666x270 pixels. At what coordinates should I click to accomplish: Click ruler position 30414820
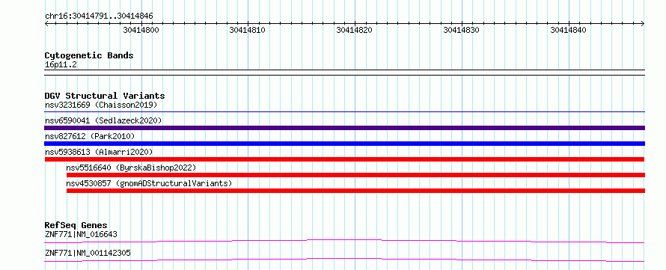[x=354, y=30]
